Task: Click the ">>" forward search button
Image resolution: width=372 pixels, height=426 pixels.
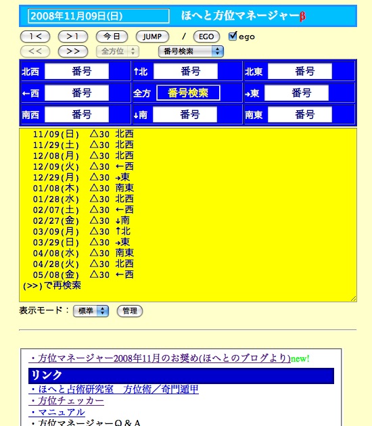Action: pyautogui.click(x=73, y=51)
